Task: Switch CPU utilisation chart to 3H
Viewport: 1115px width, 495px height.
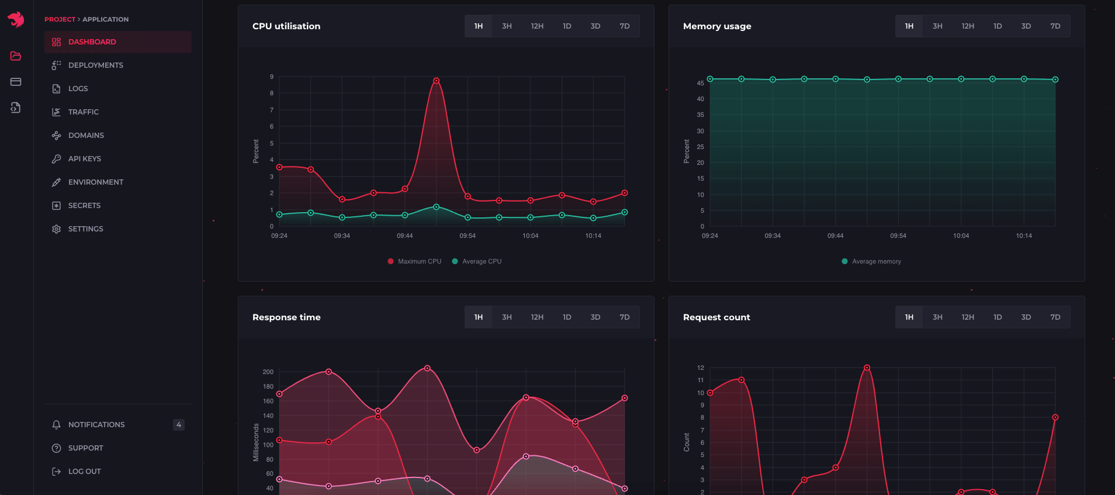Action: [x=507, y=26]
